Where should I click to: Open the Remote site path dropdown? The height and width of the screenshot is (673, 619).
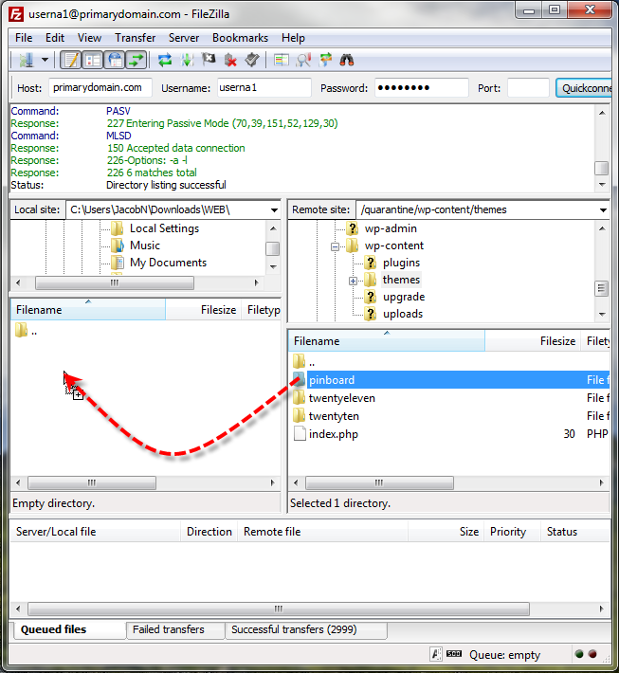point(603,209)
